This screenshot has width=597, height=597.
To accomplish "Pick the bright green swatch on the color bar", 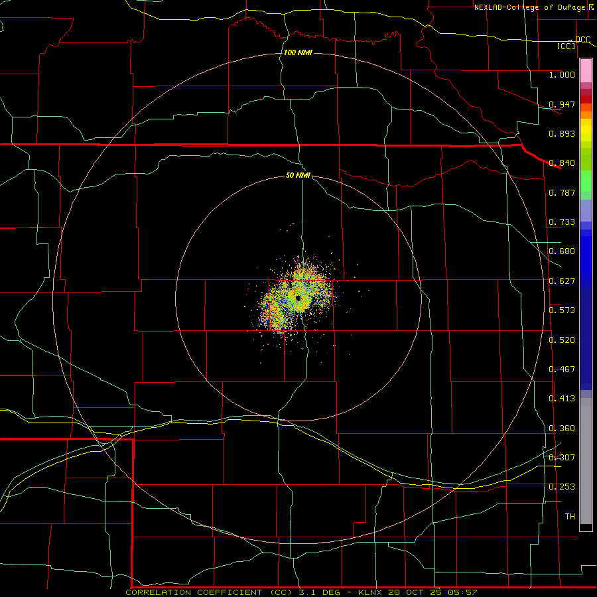I will (586, 181).
